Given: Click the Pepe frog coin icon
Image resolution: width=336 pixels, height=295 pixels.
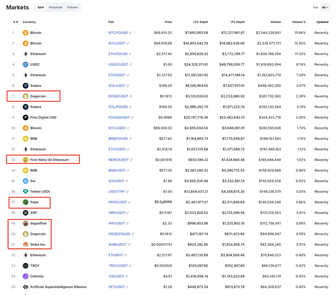Looking at the screenshot, I should tap(26, 202).
